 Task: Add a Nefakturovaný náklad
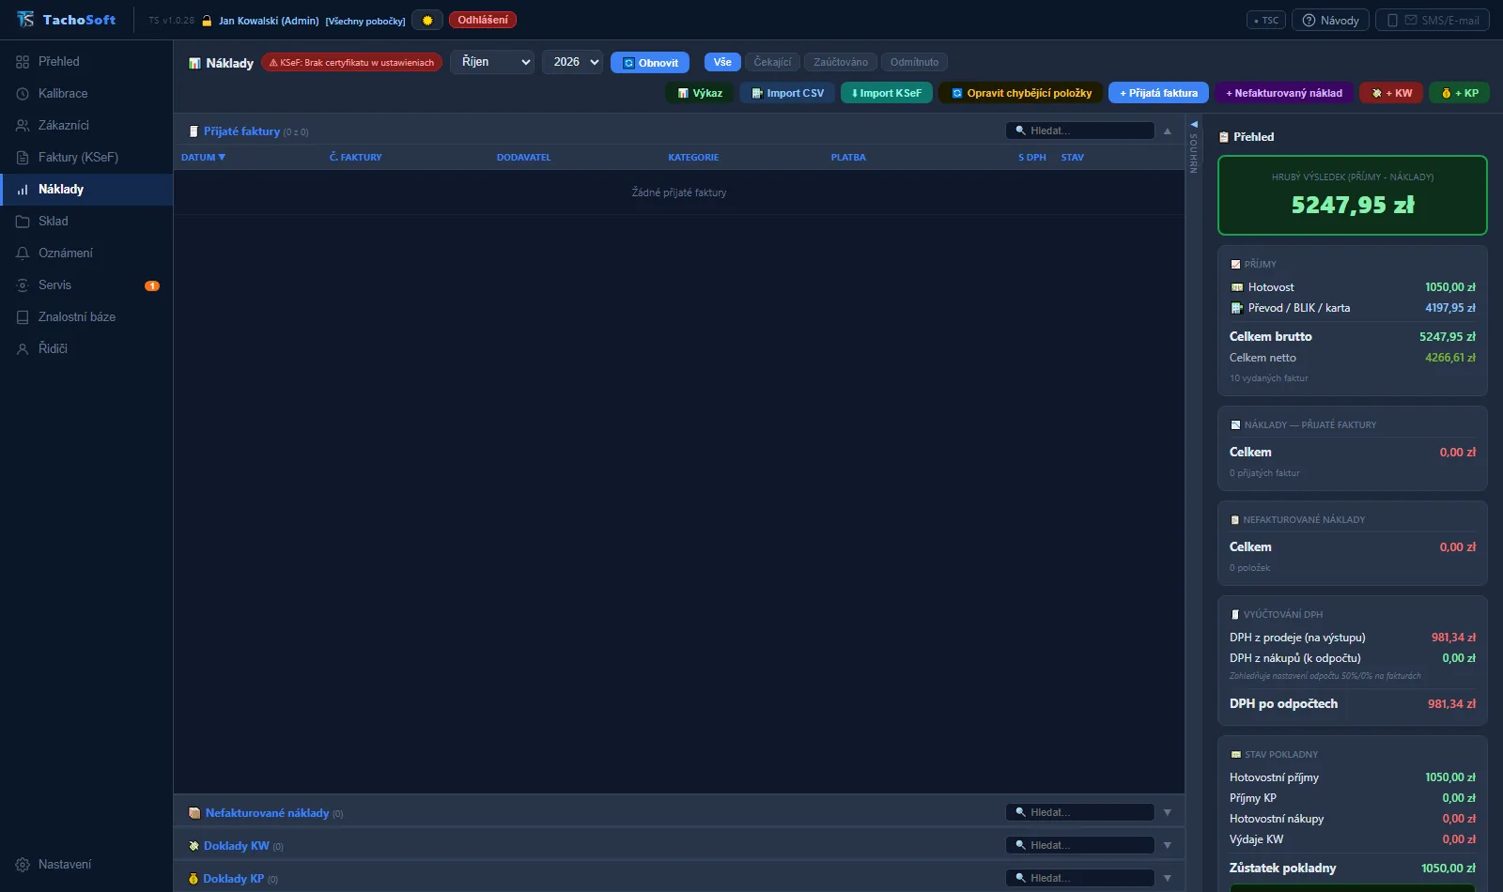1284,93
